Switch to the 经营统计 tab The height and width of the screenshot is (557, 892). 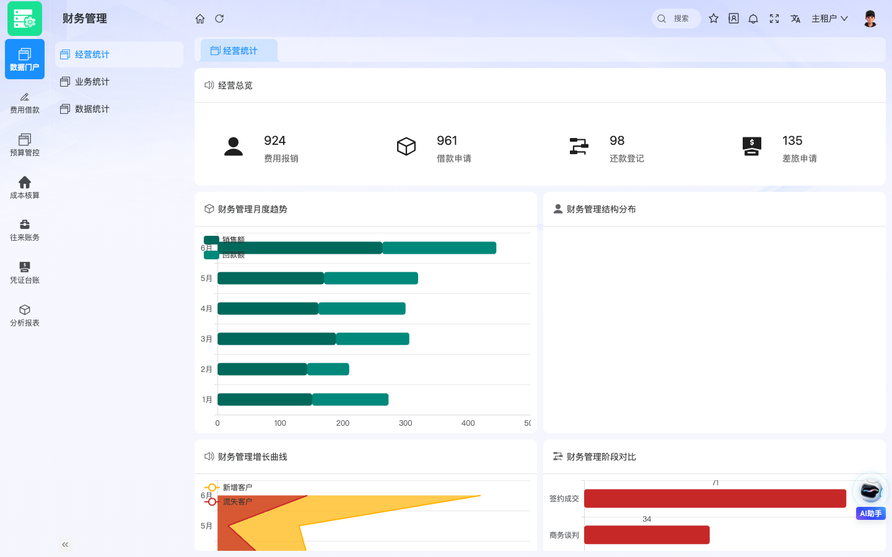point(239,51)
